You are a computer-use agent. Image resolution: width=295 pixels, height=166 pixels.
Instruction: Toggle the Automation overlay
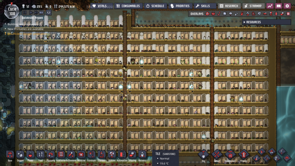coord(276,14)
